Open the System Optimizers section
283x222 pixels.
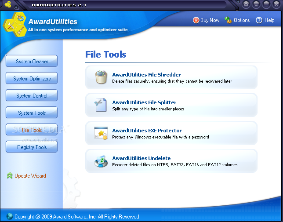[x=32, y=78]
